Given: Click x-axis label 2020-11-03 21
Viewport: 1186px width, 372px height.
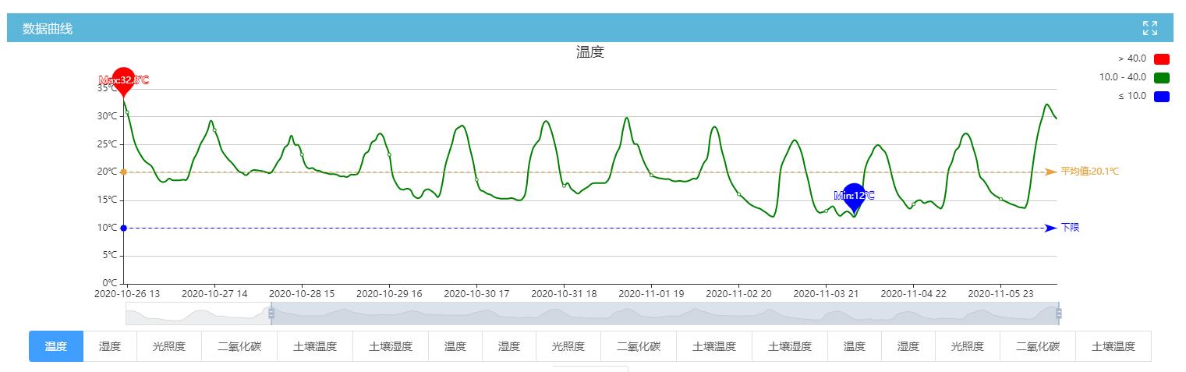Looking at the screenshot, I should click(826, 294).
